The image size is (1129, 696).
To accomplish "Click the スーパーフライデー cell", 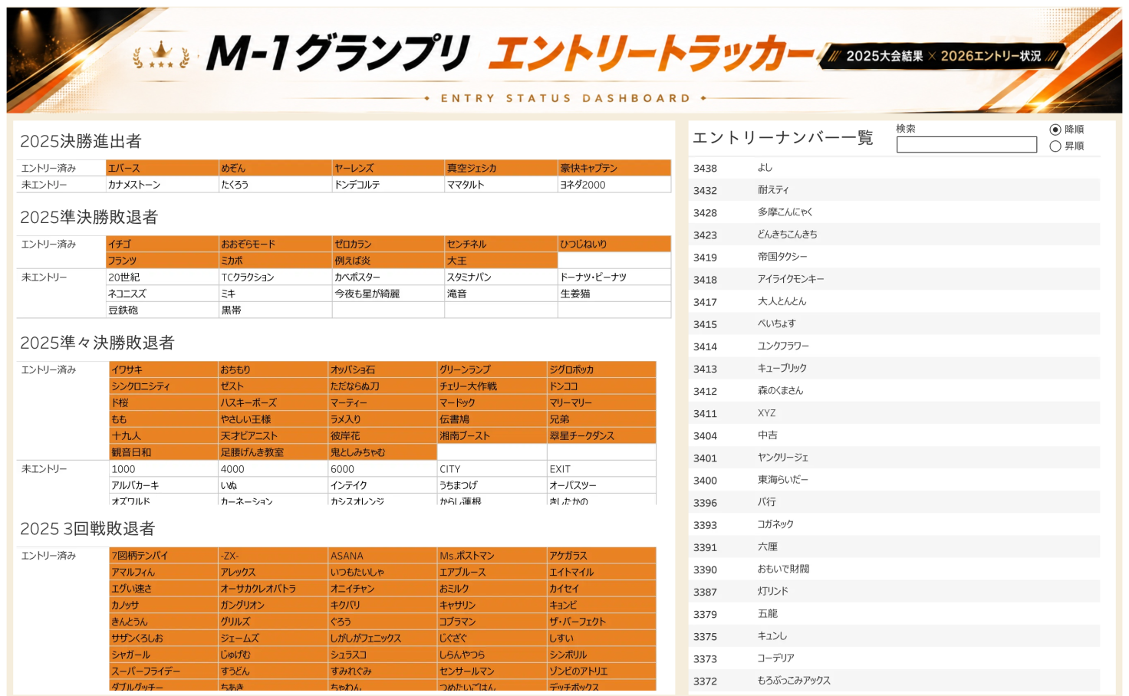I will 164,671.
